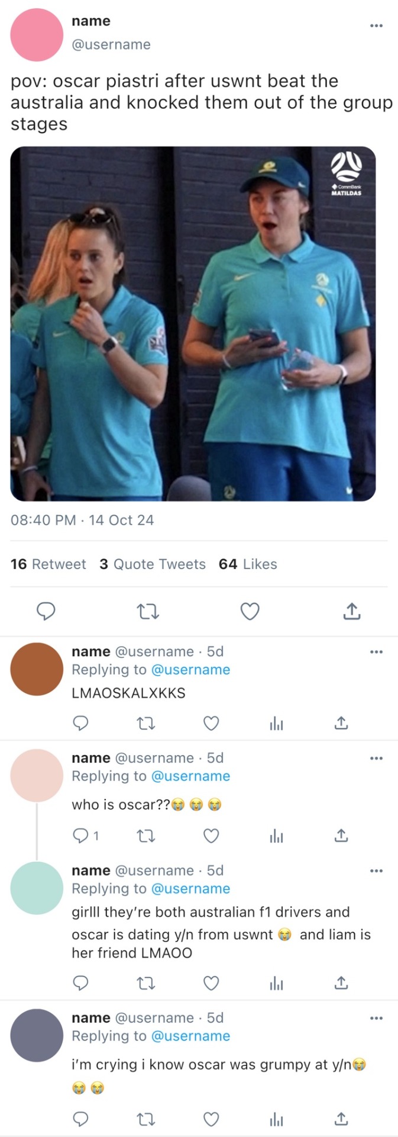Retweet the 'i'm crying i know' reply
This screenshot has height=1137, width=398.
coord(146,1119)
